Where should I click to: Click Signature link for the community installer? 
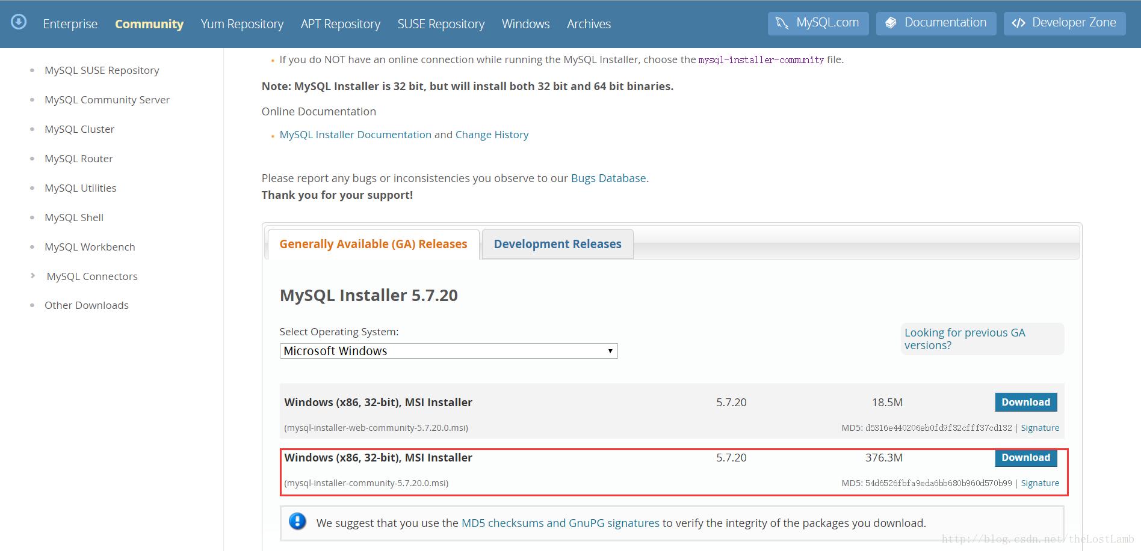pos(1040,483)
